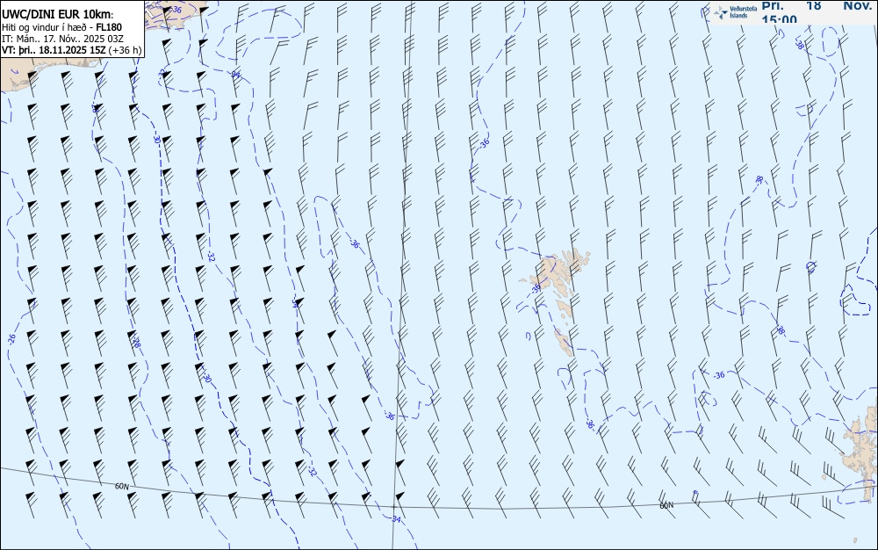The image size is (878, 550).
Task: Click the "Nov." month text in the header
Action: pos(858,5)
